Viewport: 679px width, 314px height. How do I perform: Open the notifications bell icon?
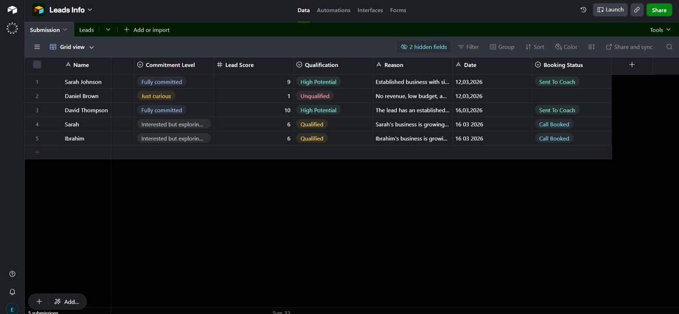[12, 292]
